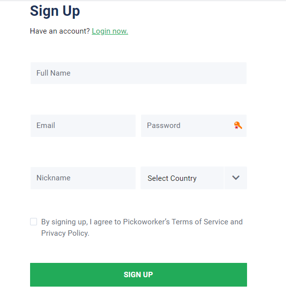The image size is (286, 296).
Task: Click the word Pickoworker's in agreement text
Action: (x=146, y=222)
